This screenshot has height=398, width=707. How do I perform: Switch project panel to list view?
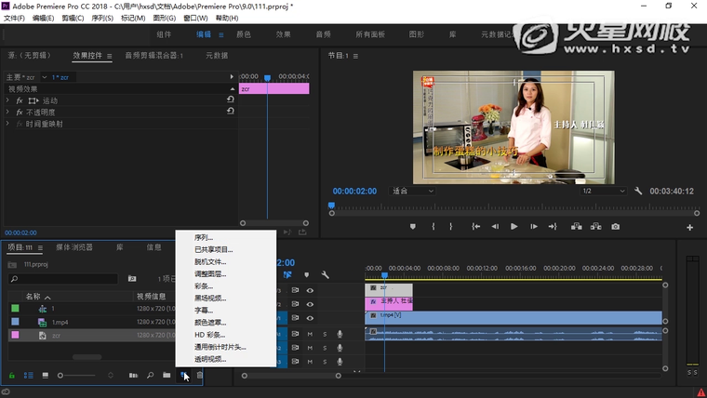tap(28, 375)
